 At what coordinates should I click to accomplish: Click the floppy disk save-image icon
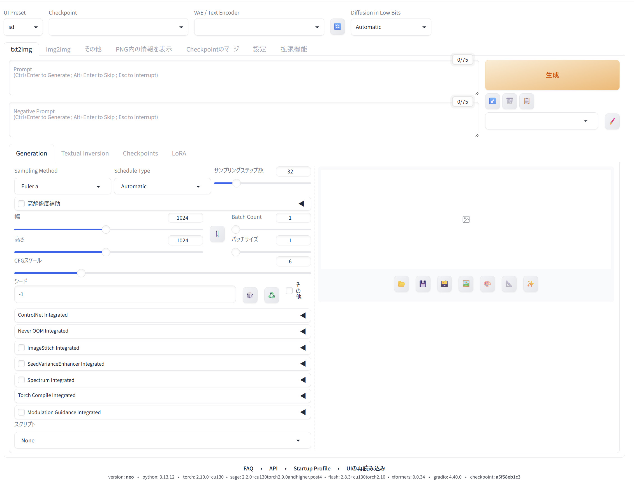[423, 284]
